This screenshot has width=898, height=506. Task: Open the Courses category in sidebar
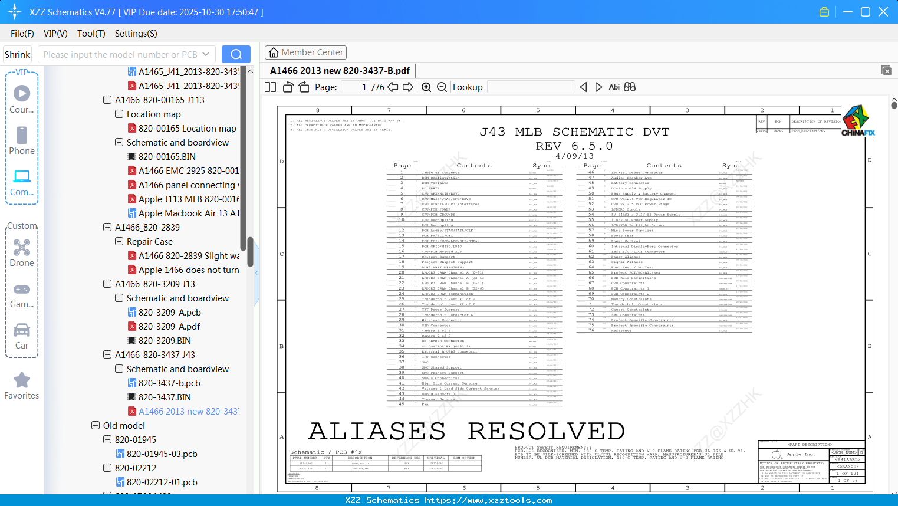(22, 100)
